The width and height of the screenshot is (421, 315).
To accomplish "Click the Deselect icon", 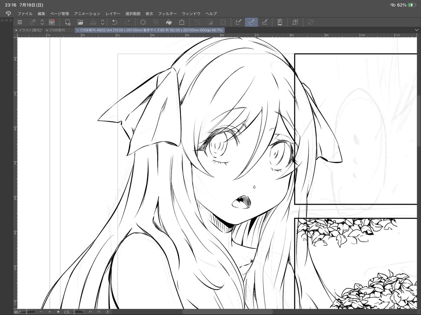I will [197, 22].
